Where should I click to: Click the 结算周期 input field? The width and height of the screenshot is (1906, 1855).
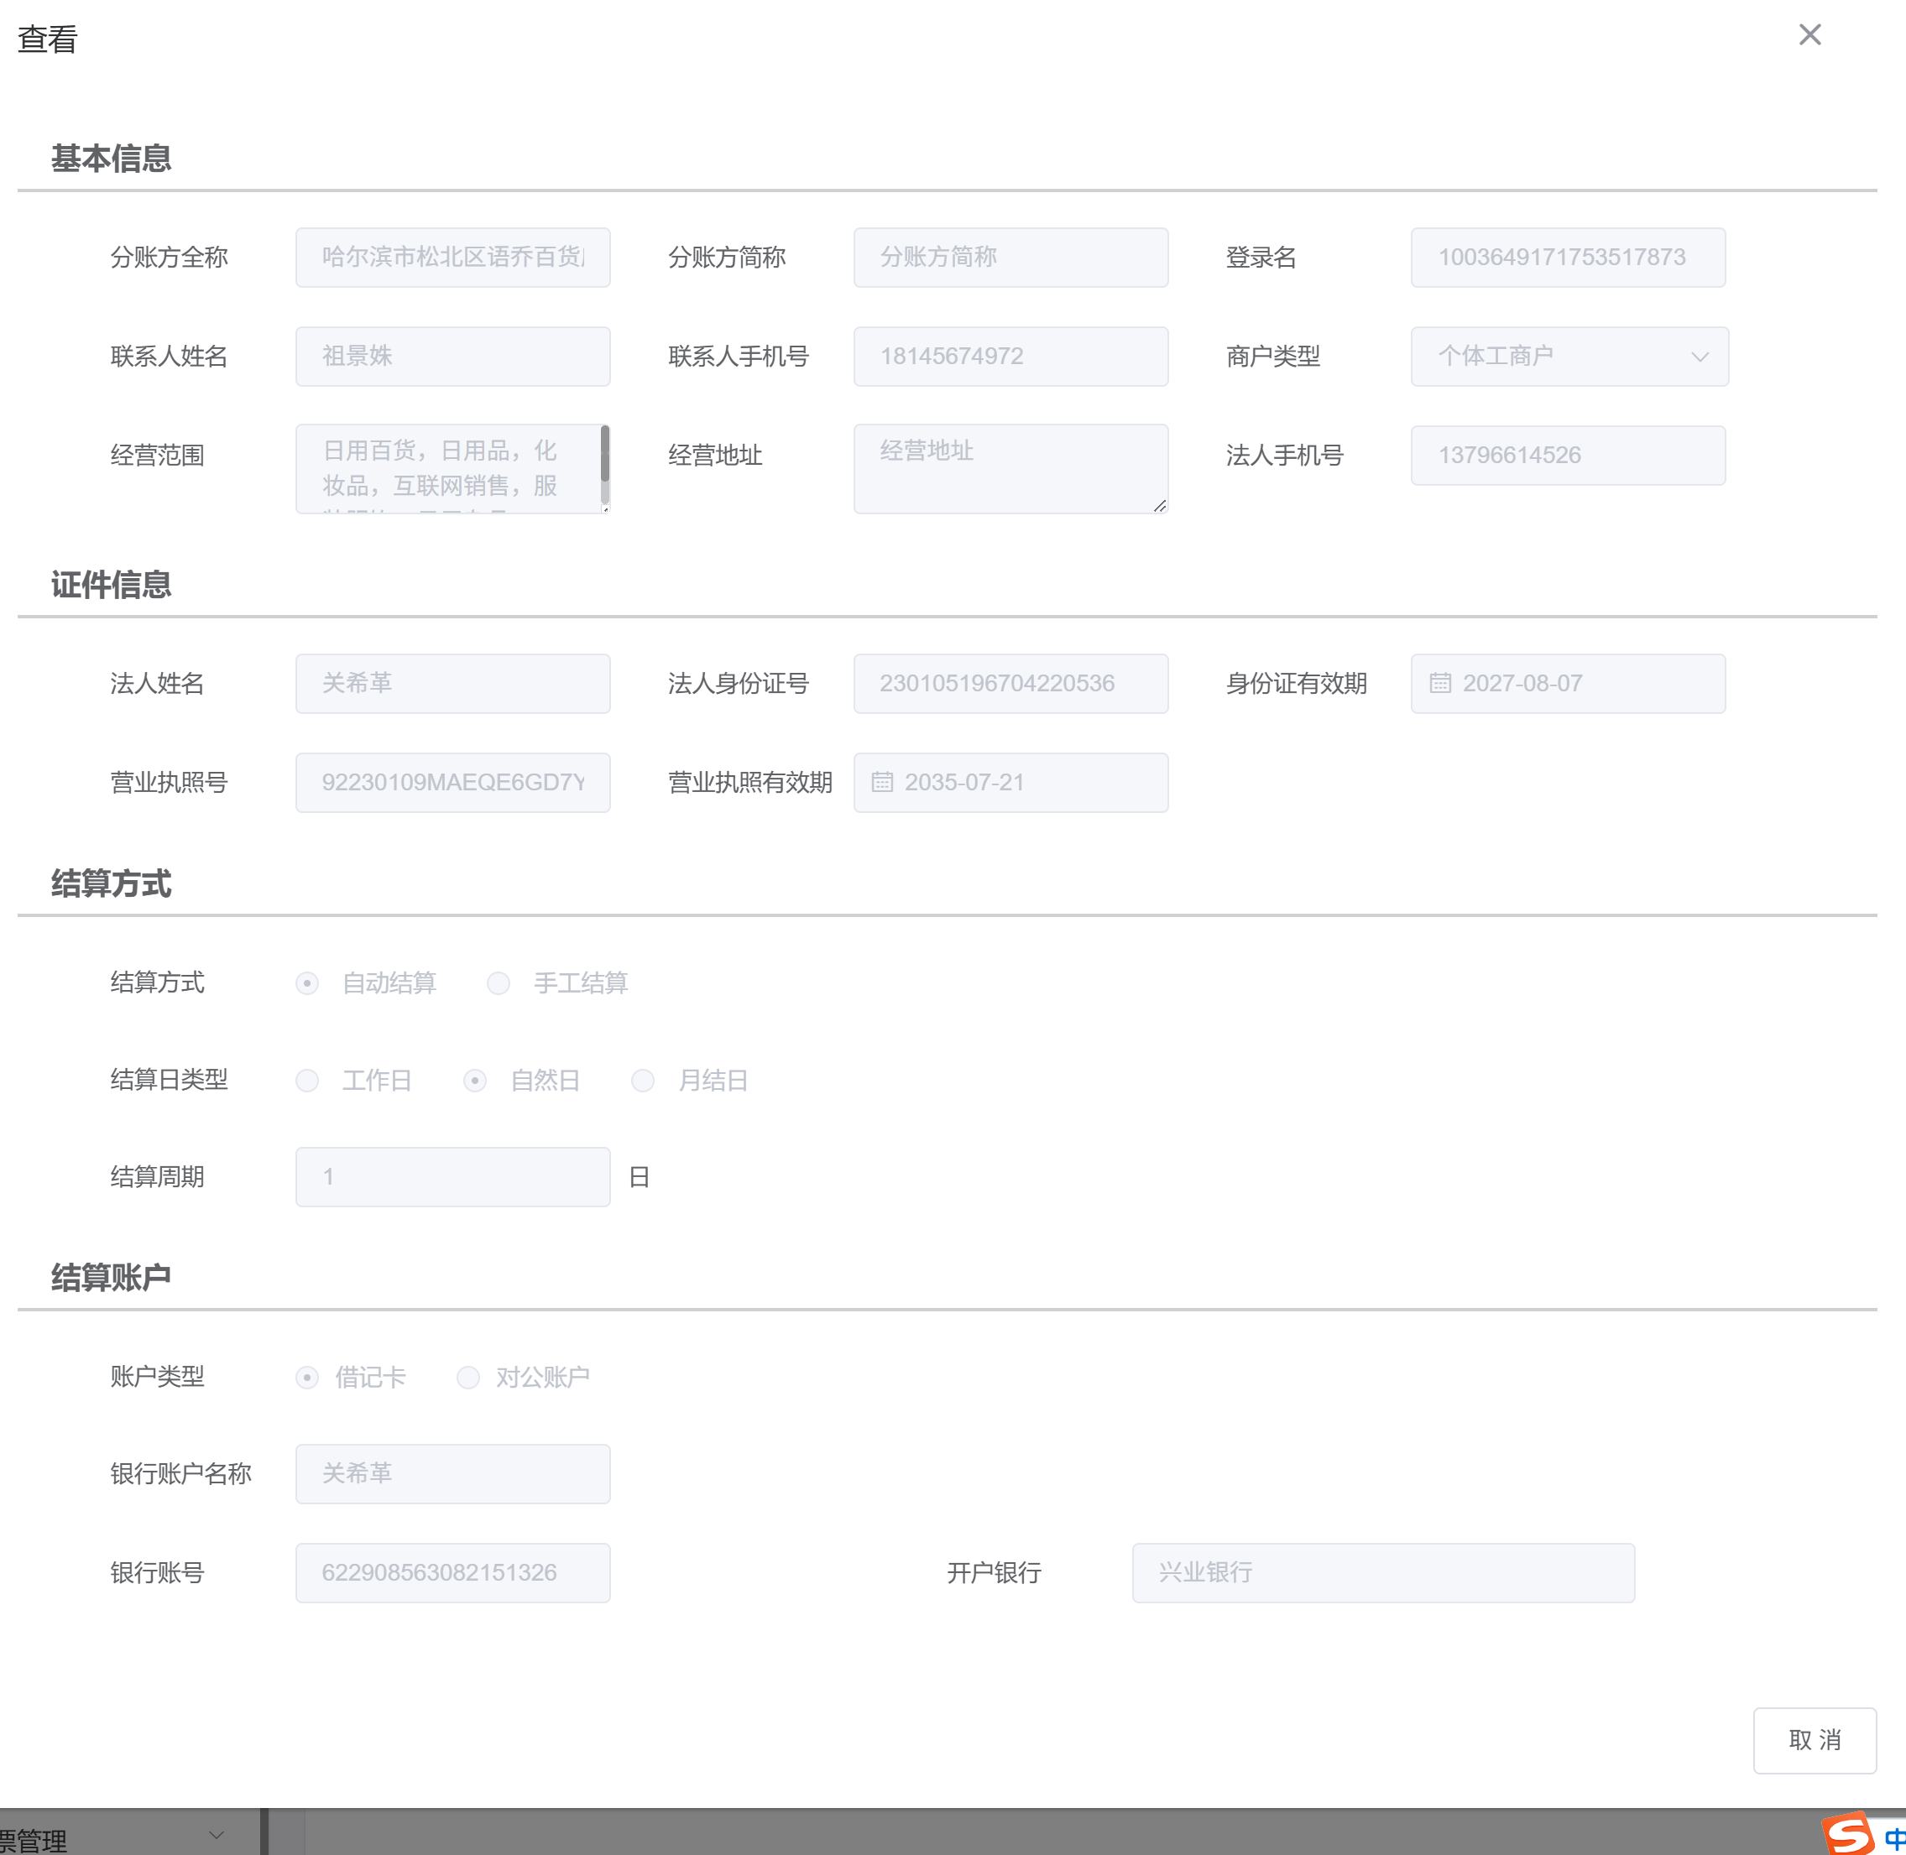[x=452, y=1177]
